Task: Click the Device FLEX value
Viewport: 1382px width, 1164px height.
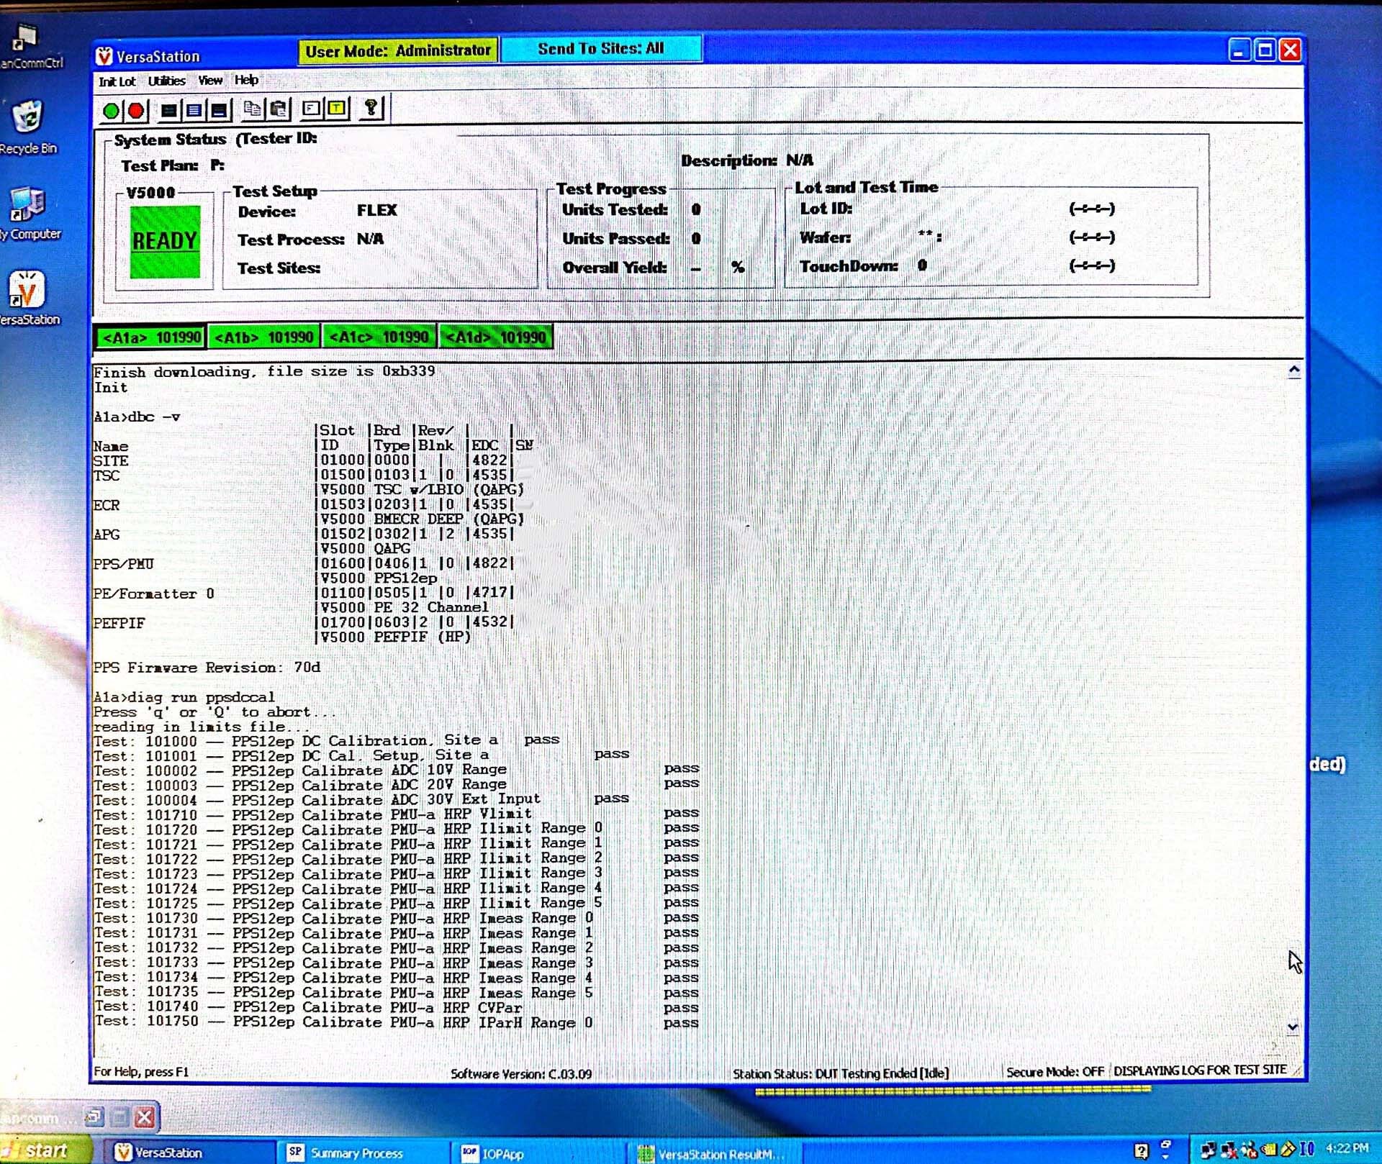Action: point(377,210)
